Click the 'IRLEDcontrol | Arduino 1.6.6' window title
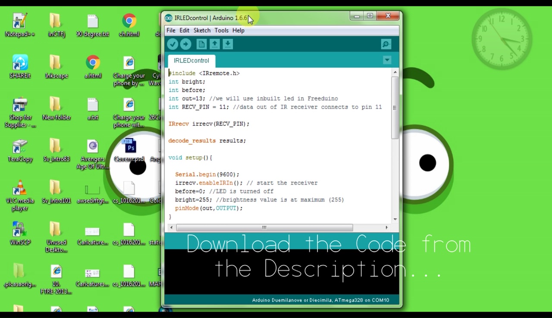Screen dimensions: 552x318 click(210, 18)
